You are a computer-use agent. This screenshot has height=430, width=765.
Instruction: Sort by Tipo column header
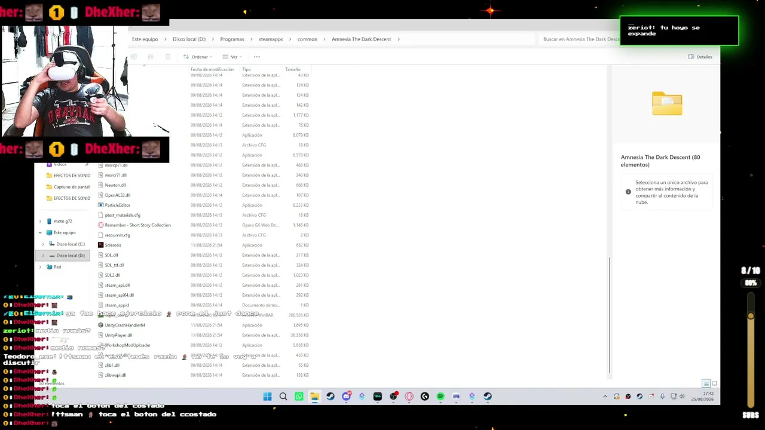coord(246,69)
